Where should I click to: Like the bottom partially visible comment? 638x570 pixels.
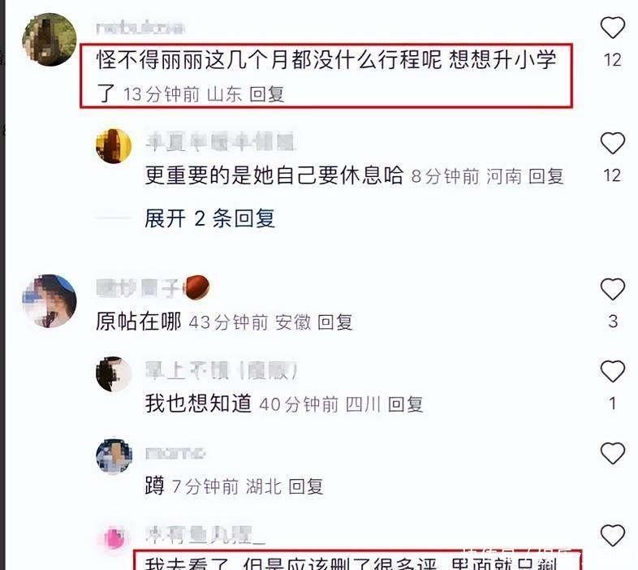[x=612, y=535]
